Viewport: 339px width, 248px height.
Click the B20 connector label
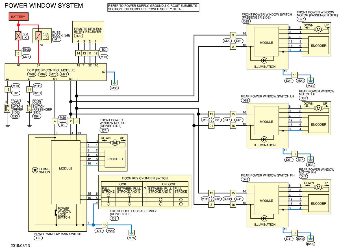[78, 36]
